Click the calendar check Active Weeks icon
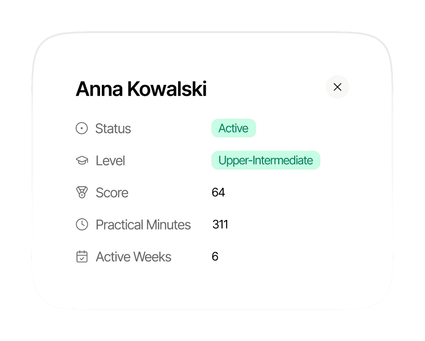Viewport: 425px width, 341px height. [82, 257]
